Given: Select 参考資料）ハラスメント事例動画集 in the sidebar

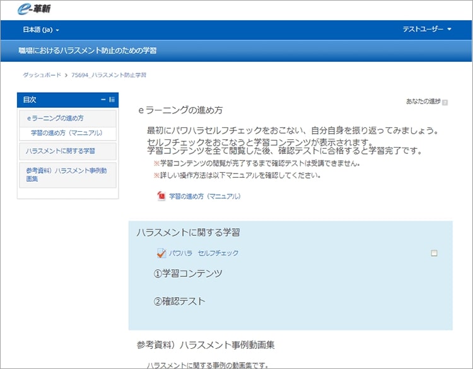Looking at the screenshot, I should pyautogui.click(x=66, y=174).
